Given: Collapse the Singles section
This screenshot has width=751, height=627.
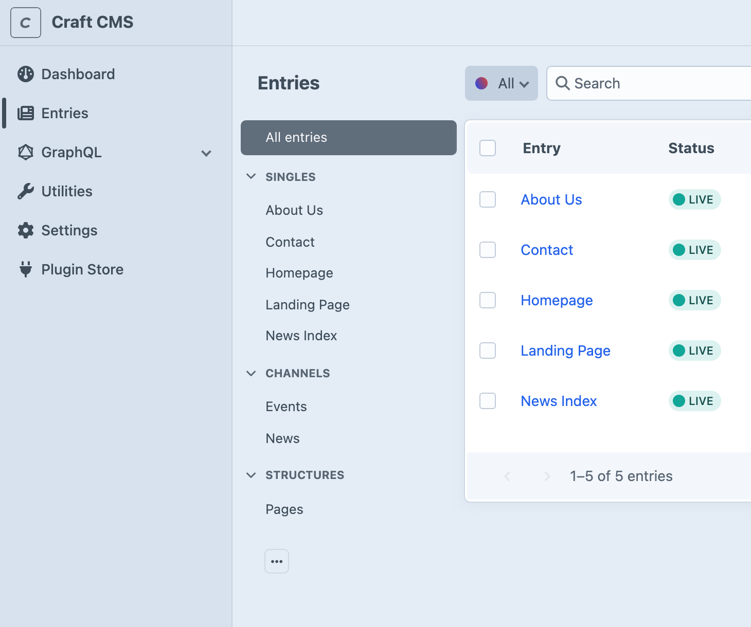Looking at the screenshot, I should coord(251,176).
